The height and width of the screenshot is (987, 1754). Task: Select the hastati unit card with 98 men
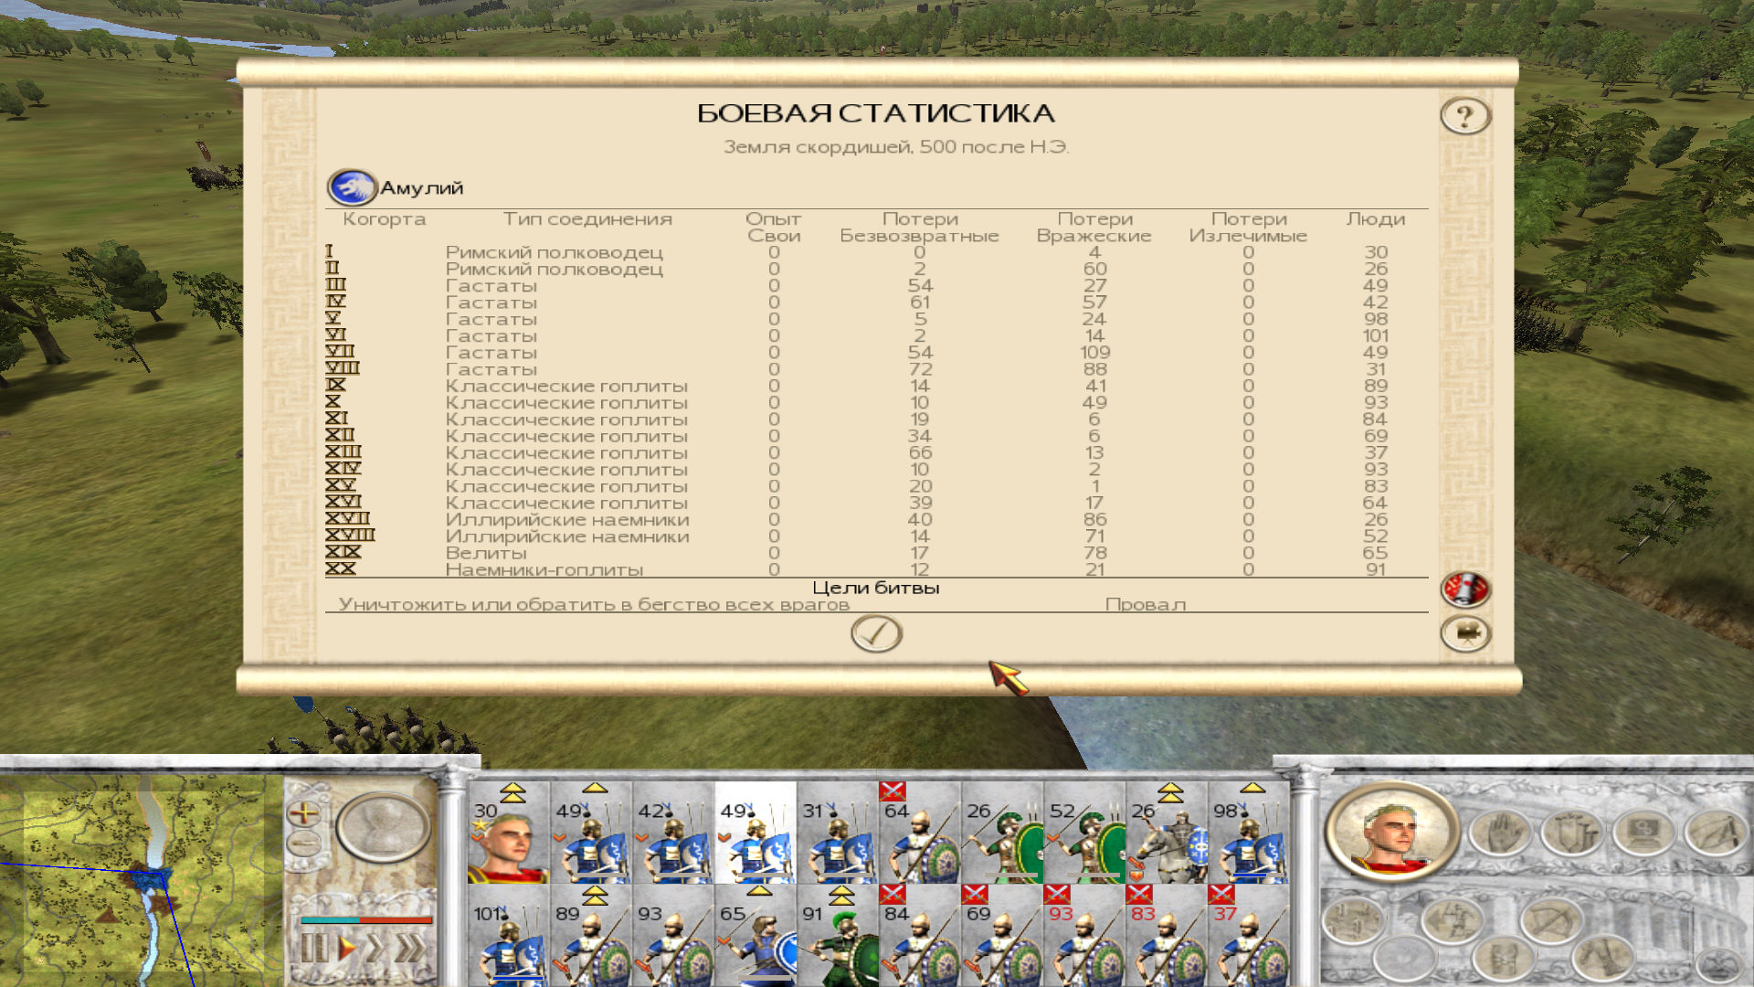(1249, 833)
